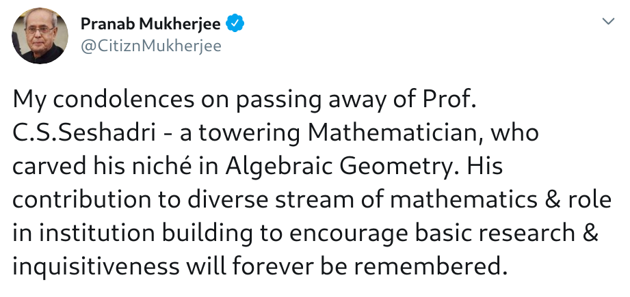Click the word "Prof." ending the first line
630x297 pixels.
pos(449,100)
